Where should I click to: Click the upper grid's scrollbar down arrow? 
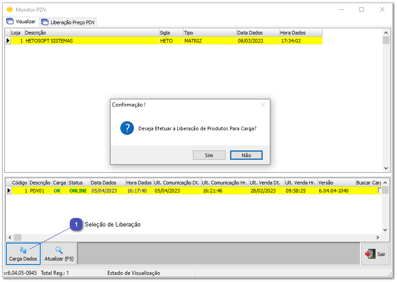click(385, 169)
